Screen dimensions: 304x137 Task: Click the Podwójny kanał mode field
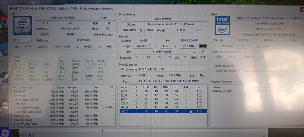coord(161,52)
